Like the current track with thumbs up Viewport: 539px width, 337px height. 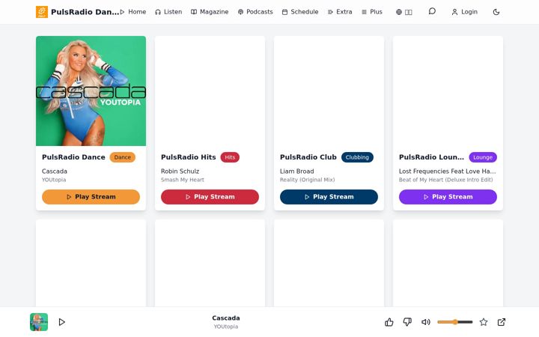[x=389, y=322]
